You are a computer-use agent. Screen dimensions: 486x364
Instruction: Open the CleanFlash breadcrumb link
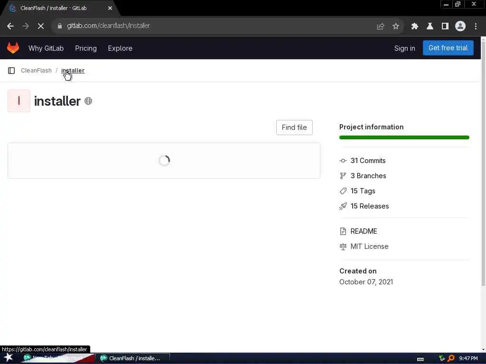click(x=36, y=71)
